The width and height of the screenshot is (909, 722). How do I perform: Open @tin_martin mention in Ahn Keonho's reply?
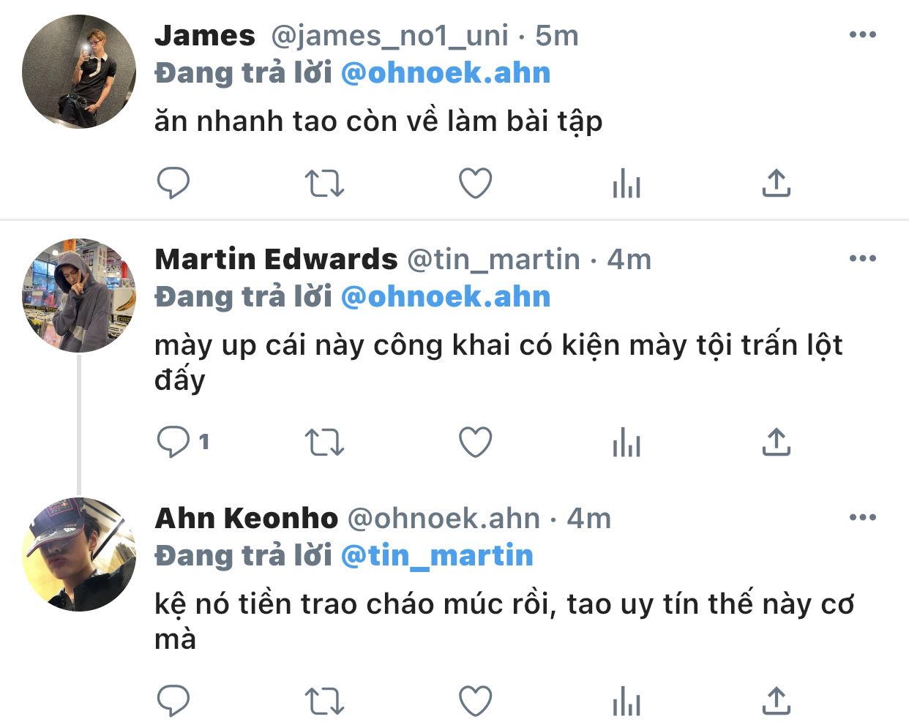438,556
